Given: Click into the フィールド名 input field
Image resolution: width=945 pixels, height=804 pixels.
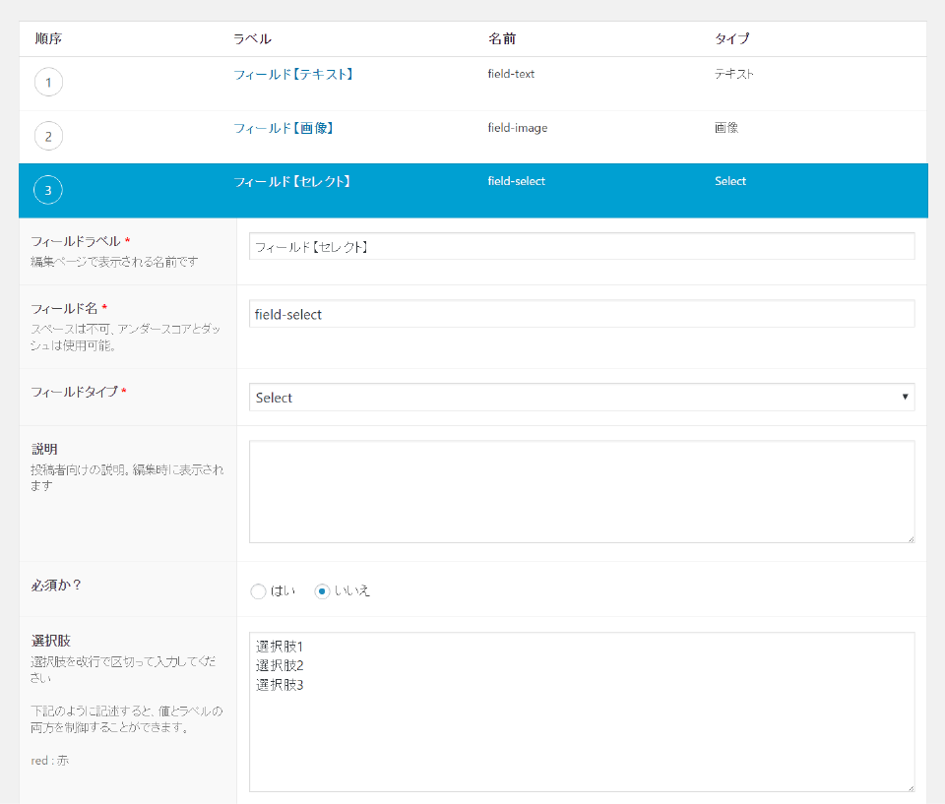Looking at the screenshot, I should coord(581,315).
